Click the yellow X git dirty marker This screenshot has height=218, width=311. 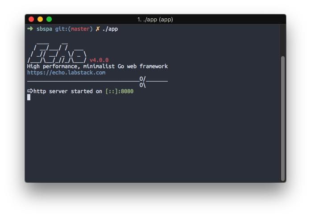click(98, 29)
